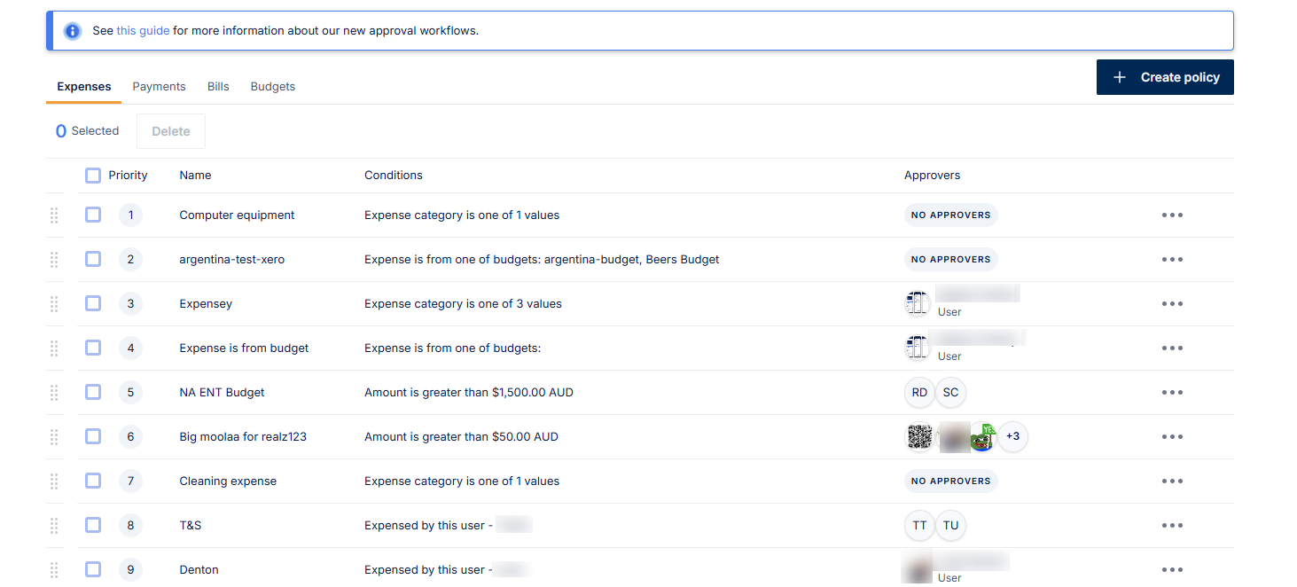Grab the drag handle on Cleaning expense row
The width and height of the screenshot is (1297, 587).
(x=54, y=481)
